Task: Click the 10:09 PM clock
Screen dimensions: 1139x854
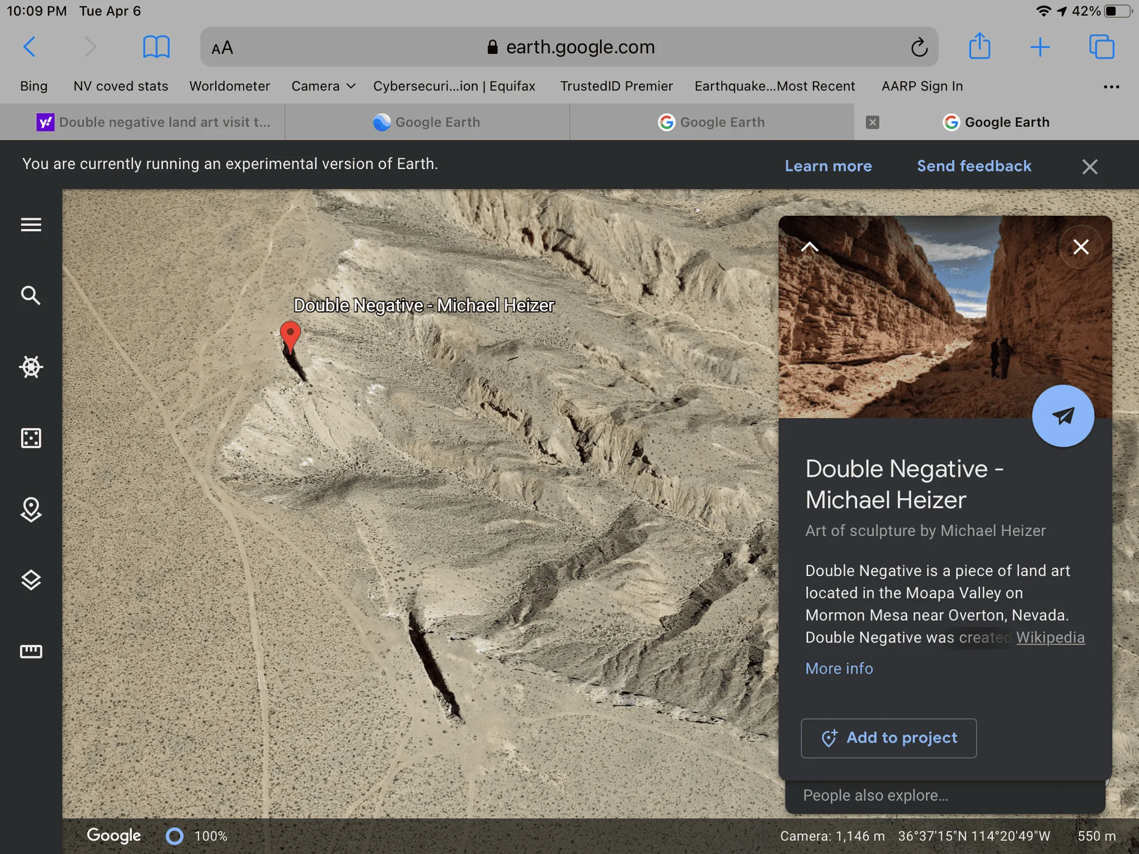Action: point(37,11)
